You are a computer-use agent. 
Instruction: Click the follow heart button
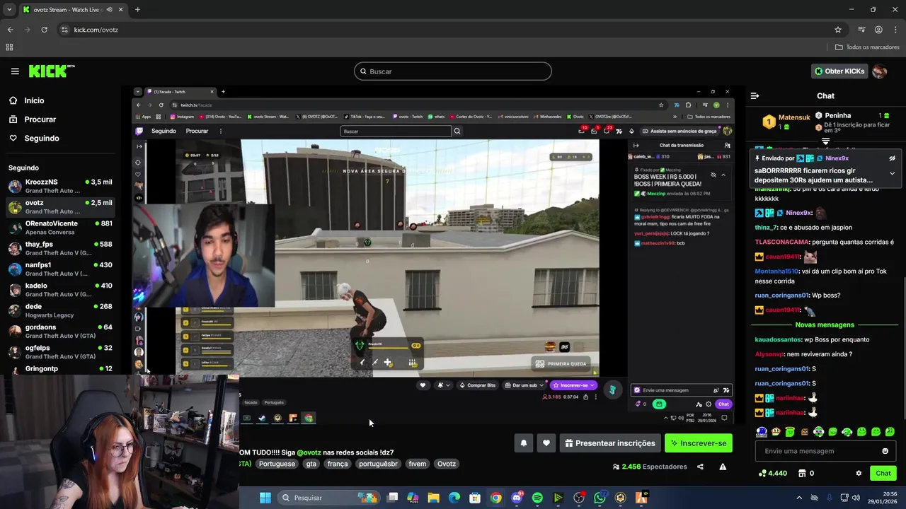pos(546,443)
